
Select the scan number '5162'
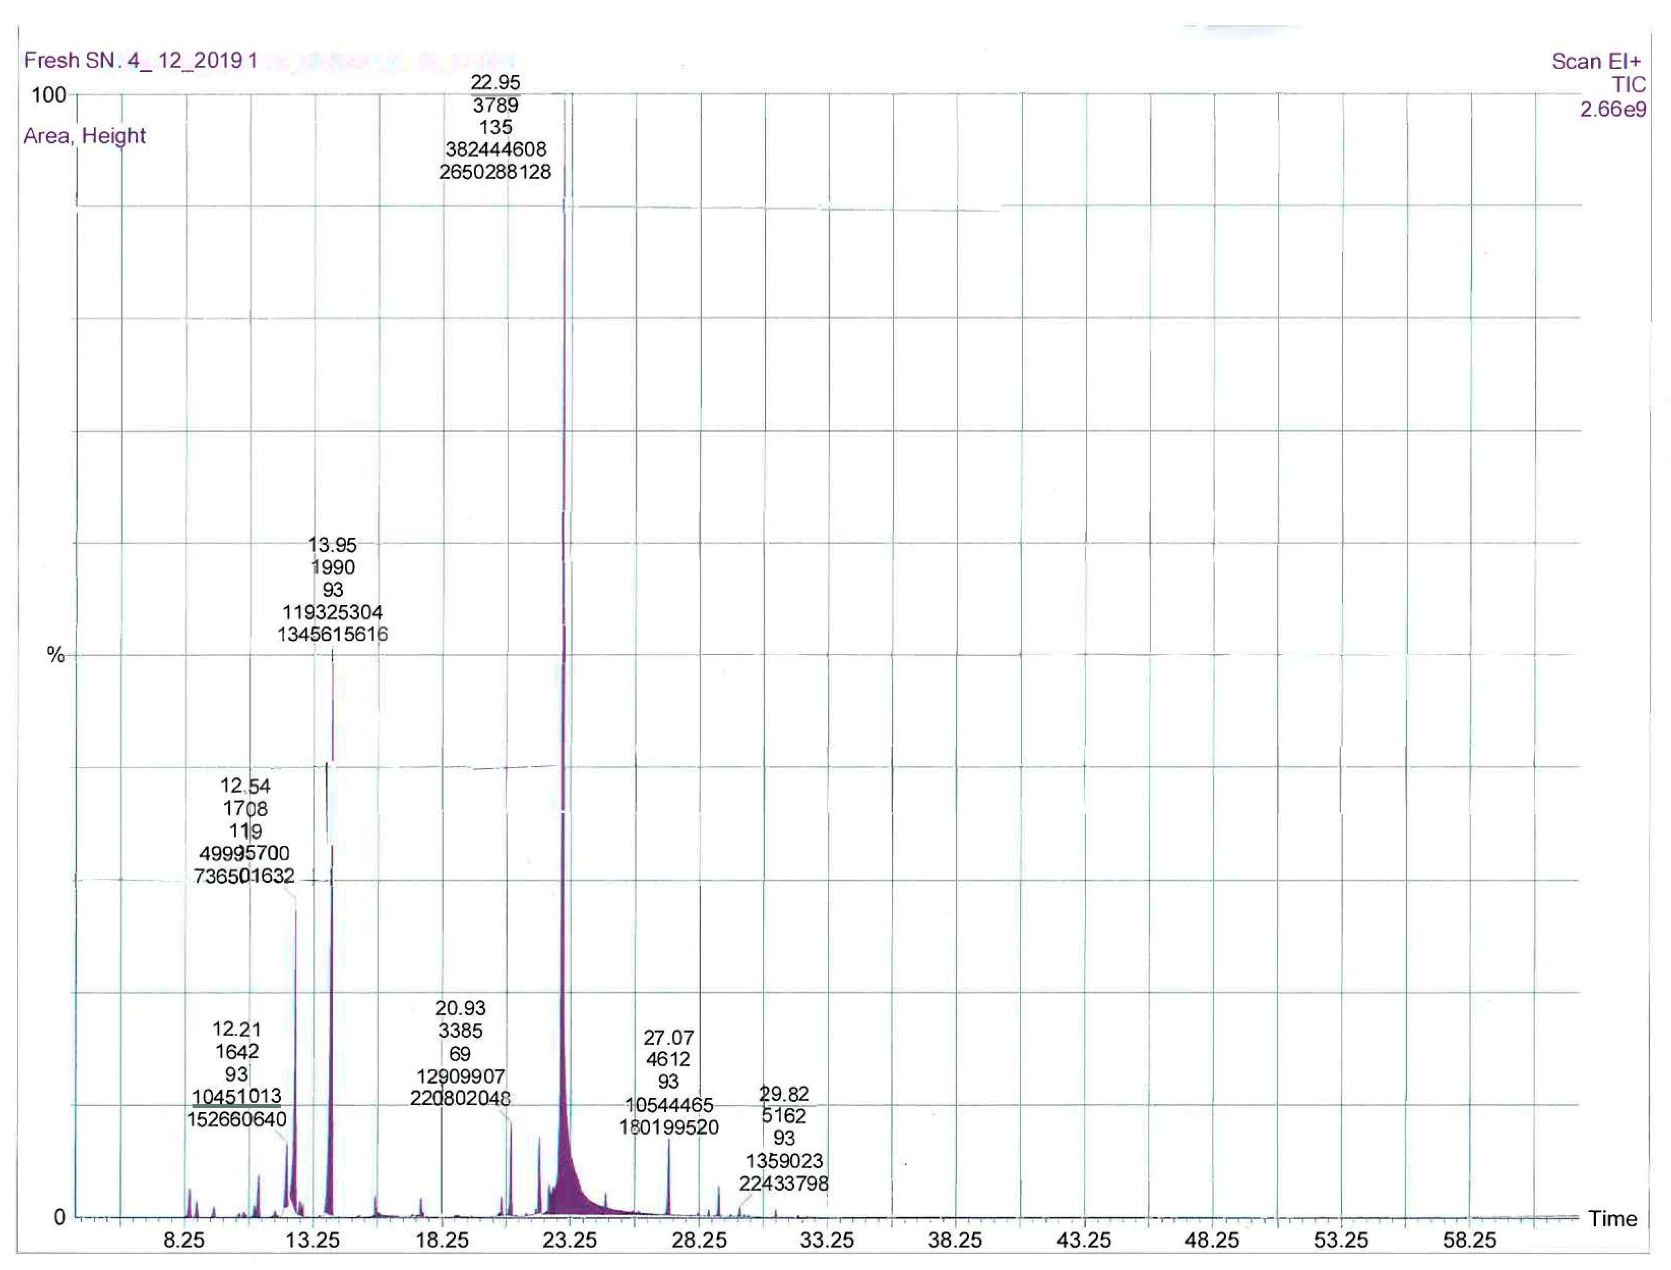(784, 1116)
